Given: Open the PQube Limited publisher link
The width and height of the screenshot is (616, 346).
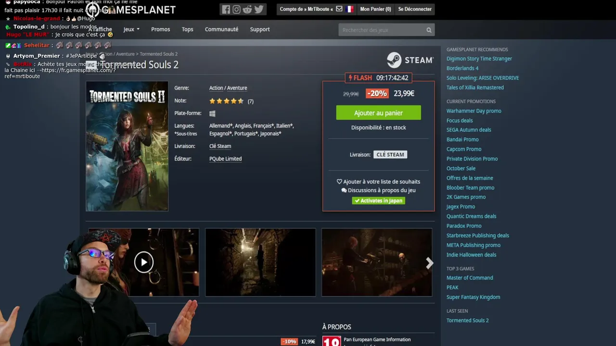Looking at the screenshot, I should click(x=225, y=159).
